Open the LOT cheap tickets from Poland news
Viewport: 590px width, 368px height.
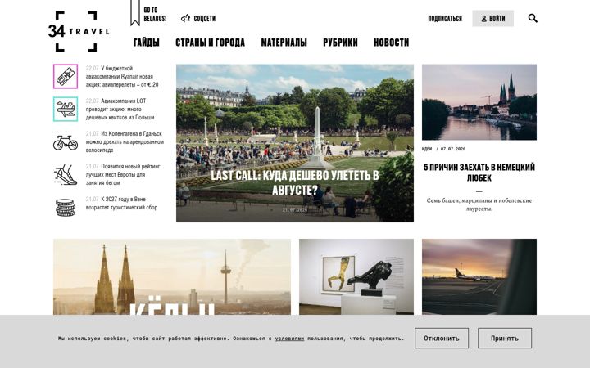pos(120,109)
